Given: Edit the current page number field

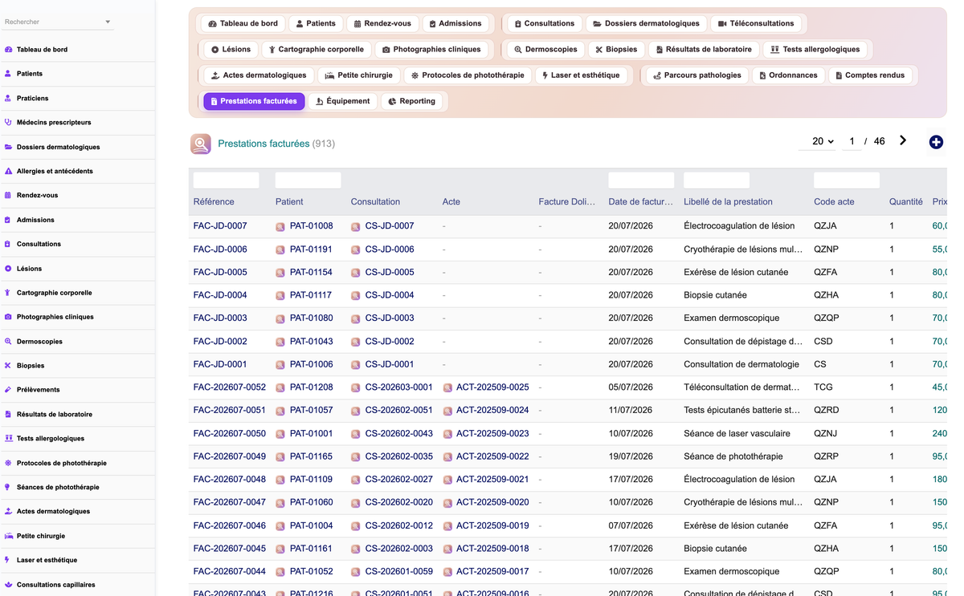Looking at the screenshot, I should (x=852, y=141).
